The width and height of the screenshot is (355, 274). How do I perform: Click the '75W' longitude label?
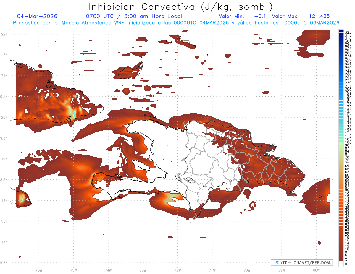coord(73,270)
